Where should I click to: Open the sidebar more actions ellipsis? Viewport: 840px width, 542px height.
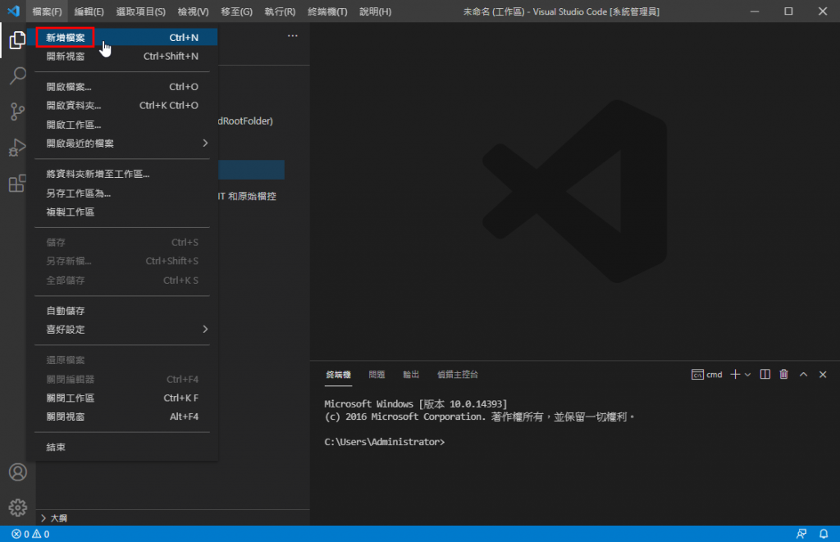(x=293, y=36)
